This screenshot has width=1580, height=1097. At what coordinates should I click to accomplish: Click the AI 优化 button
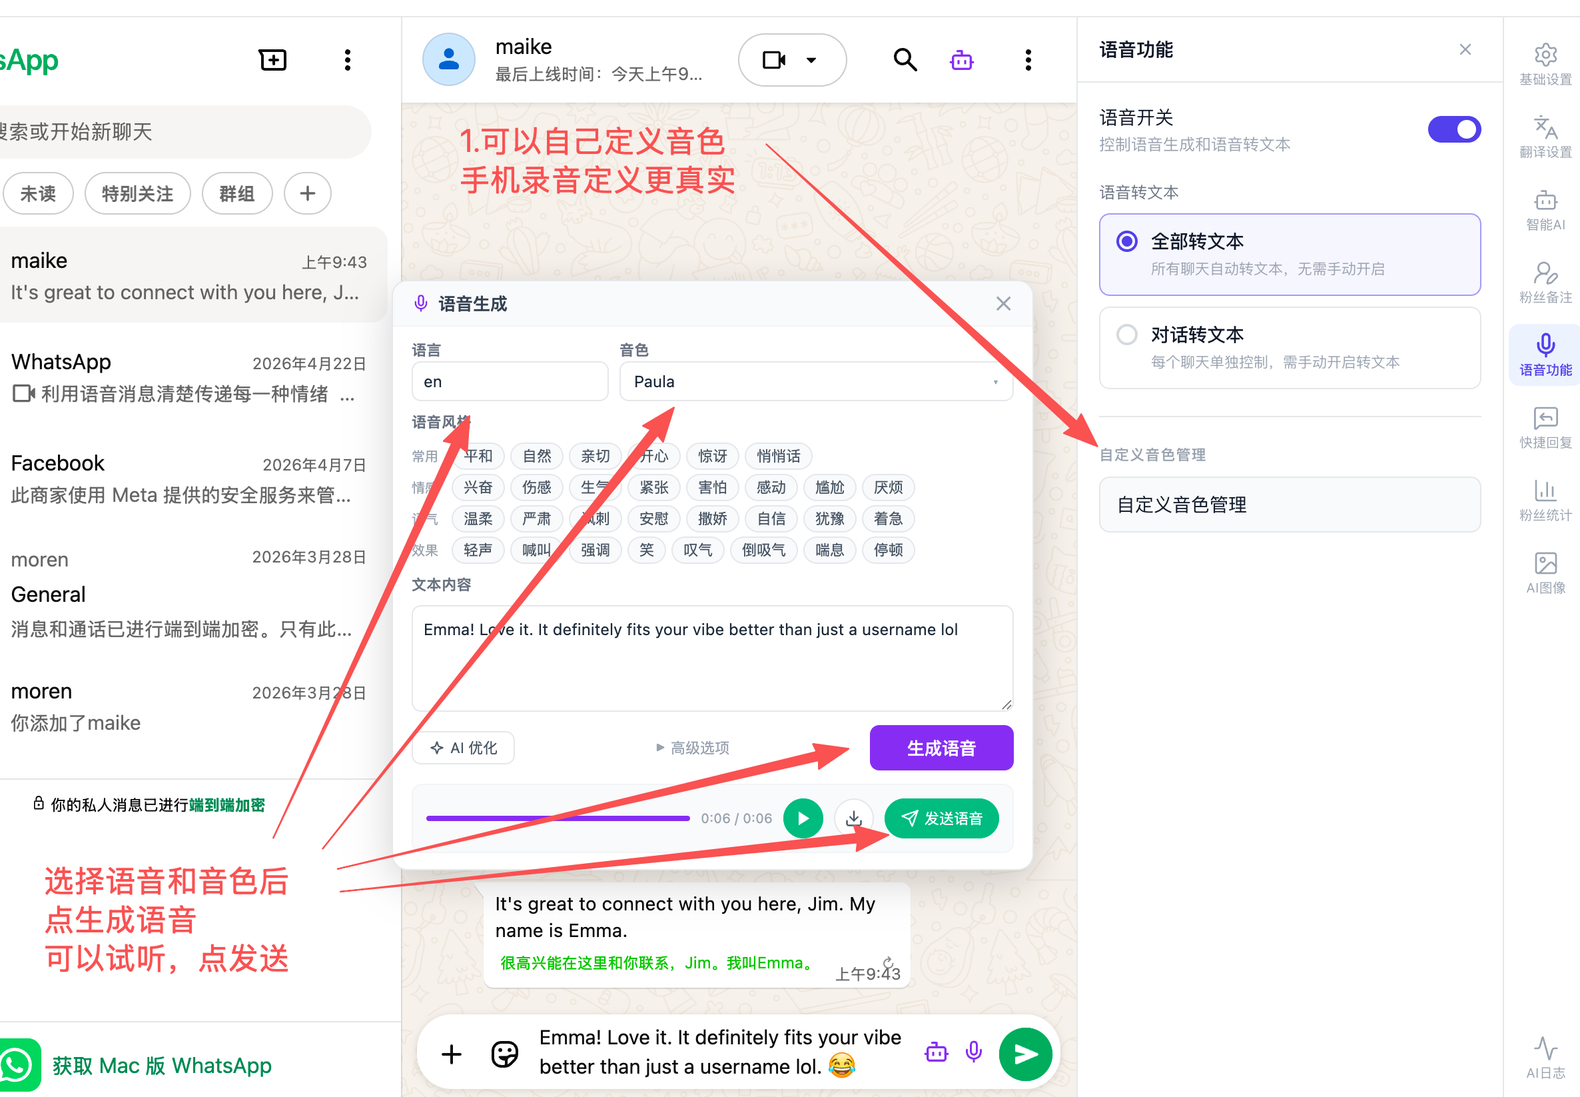point(463,748)
